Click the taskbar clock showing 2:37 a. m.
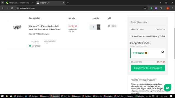 coord(164,96)
